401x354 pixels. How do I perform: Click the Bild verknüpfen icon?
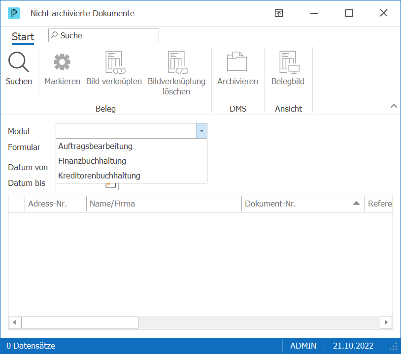point(115,62)
